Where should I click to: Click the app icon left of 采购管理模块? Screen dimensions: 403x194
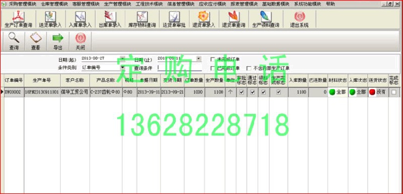click(4, 4)
